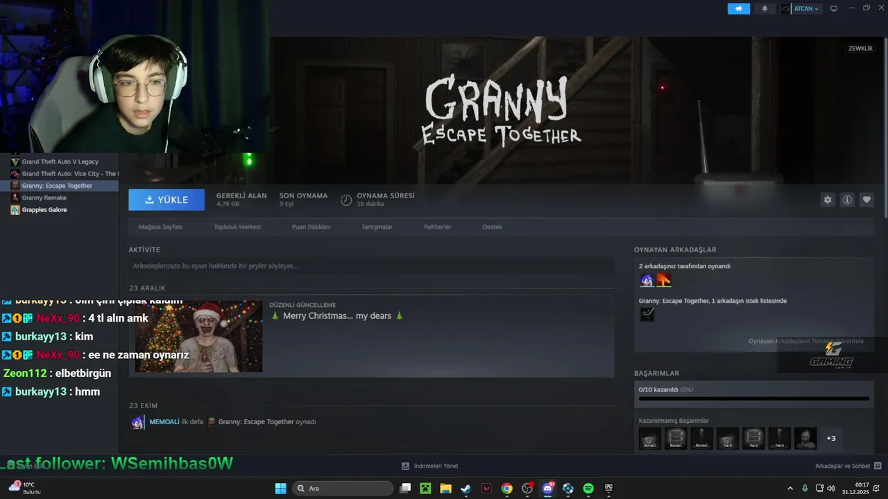Open game settings gear icon
This screenshot has height=499, width=888.
(828, 200)
